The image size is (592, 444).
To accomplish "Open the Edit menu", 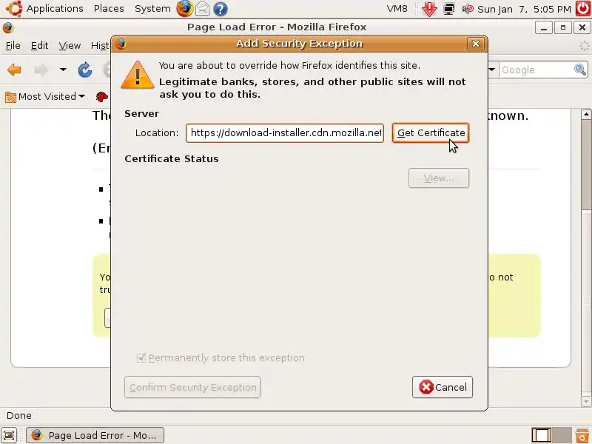I will [x=39, y=46].
